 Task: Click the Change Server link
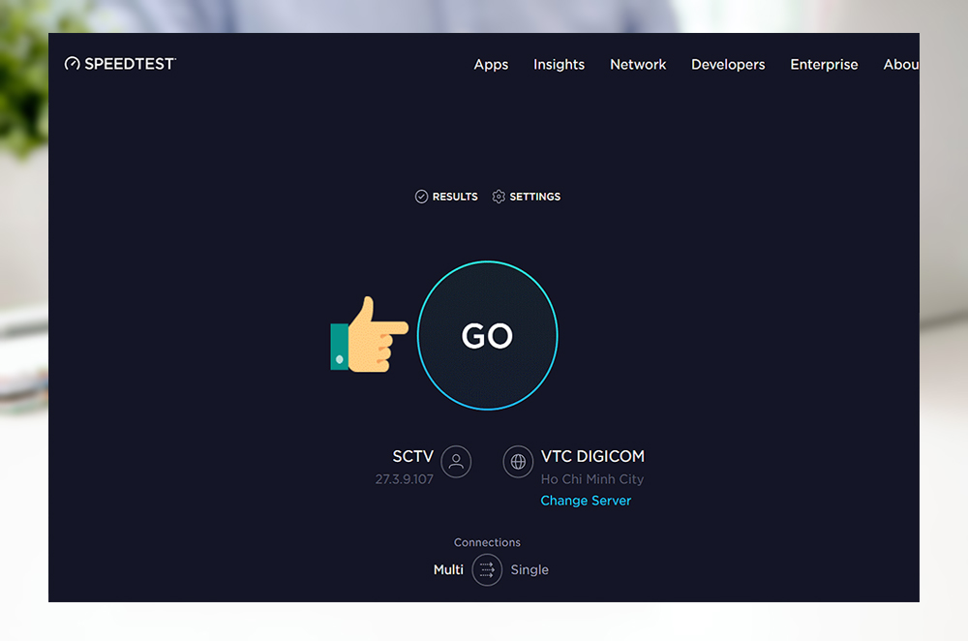point(586,501)
